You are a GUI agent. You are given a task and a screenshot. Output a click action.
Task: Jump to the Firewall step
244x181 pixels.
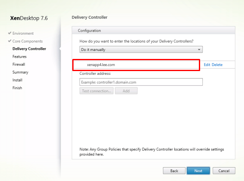pos(19,64)
